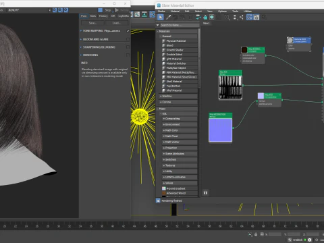
Task: Click the third zoom icon in frame buffer
Action: [65, 10]
